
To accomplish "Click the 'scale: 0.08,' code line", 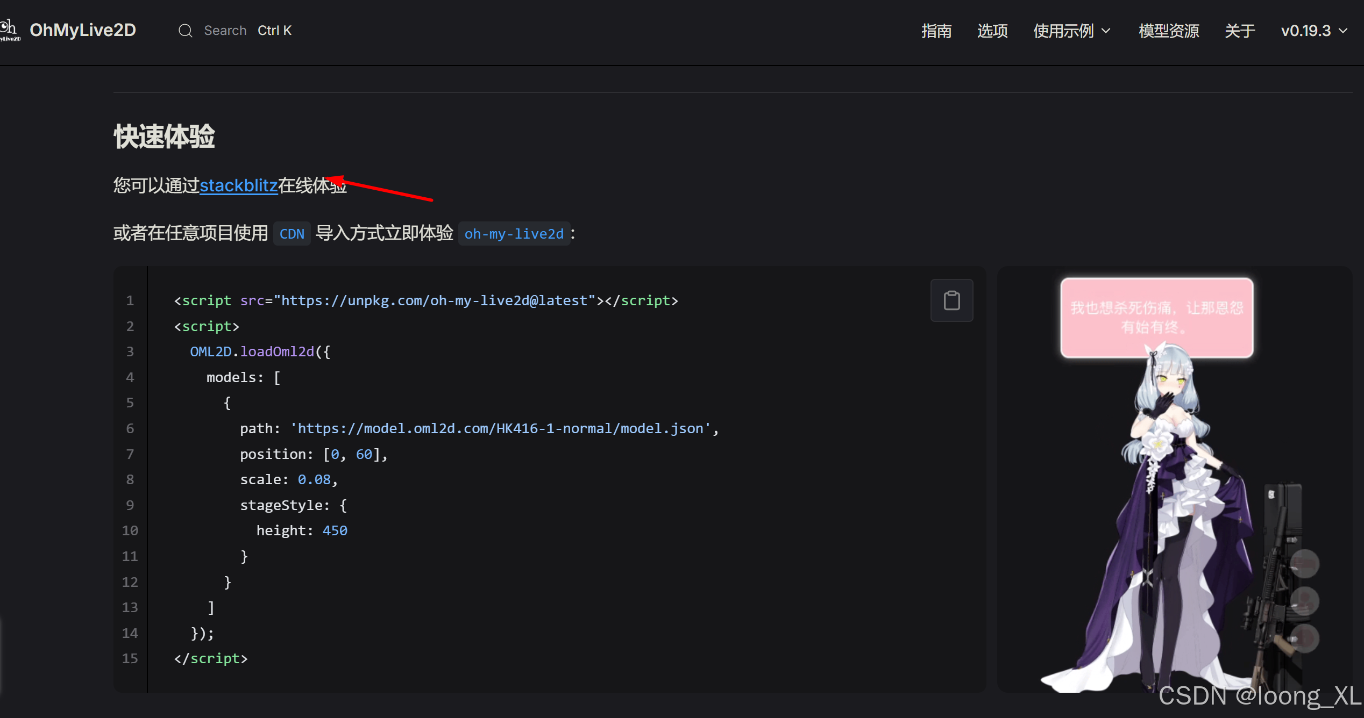I will tap(289, 479).
